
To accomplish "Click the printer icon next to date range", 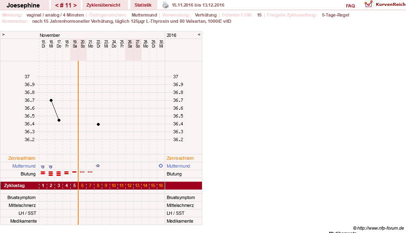I will pyautogui.click(x=166, y=5).
